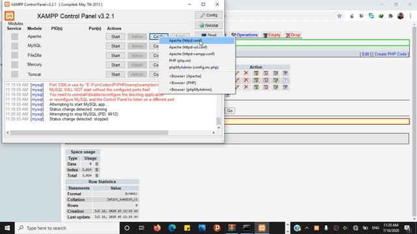Image resolution: width=417 pixels, height=234 pixels.
Task: Select <Browse> [Apache] menu entry
Action: pyautogui.click(x=197, y=76)
